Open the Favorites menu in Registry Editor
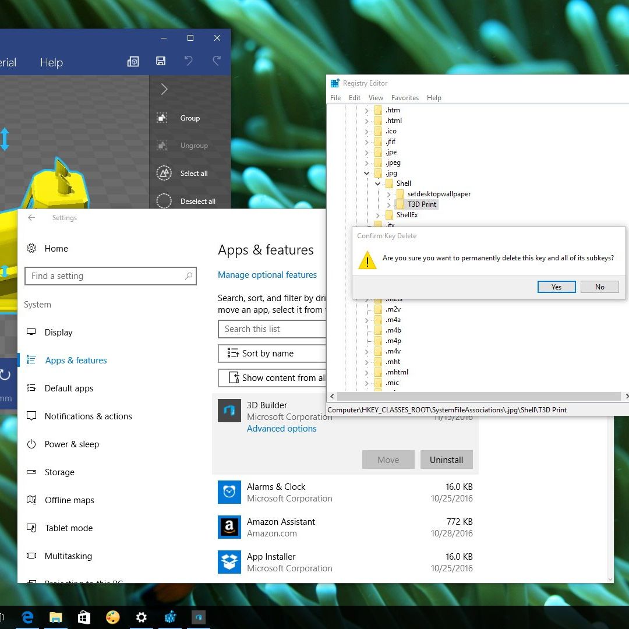Image resolution: width=629 pixels, height=629 pixels. (405, 98)
